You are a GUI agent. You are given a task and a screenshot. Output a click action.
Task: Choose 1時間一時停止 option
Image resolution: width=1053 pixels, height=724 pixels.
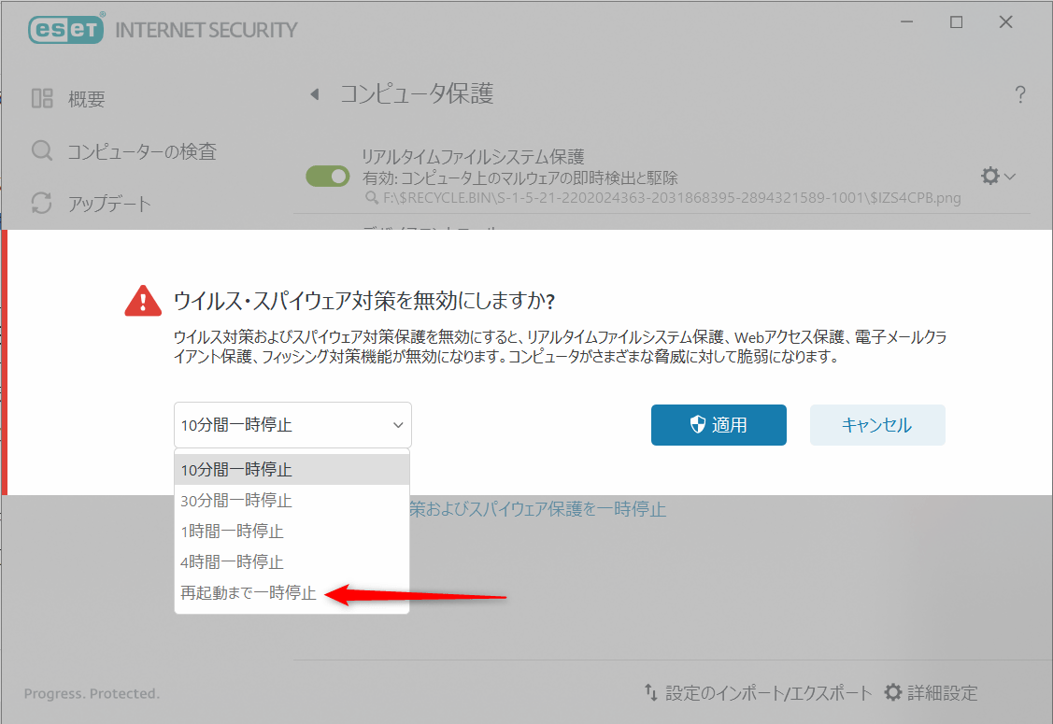click(x=232, y=532)
